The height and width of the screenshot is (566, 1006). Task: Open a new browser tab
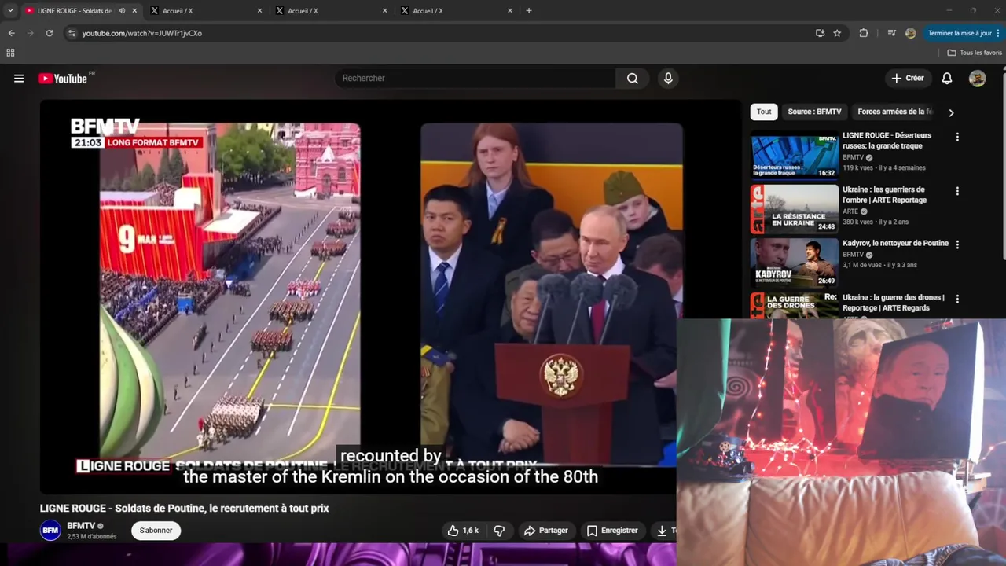pos(529,11)
